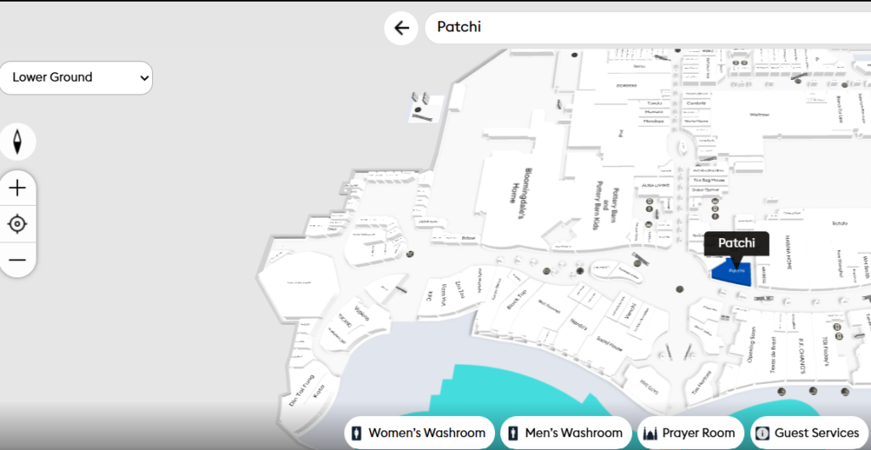
Task: Select the MARINA HOME store
Action: click(x=788, y=253)
